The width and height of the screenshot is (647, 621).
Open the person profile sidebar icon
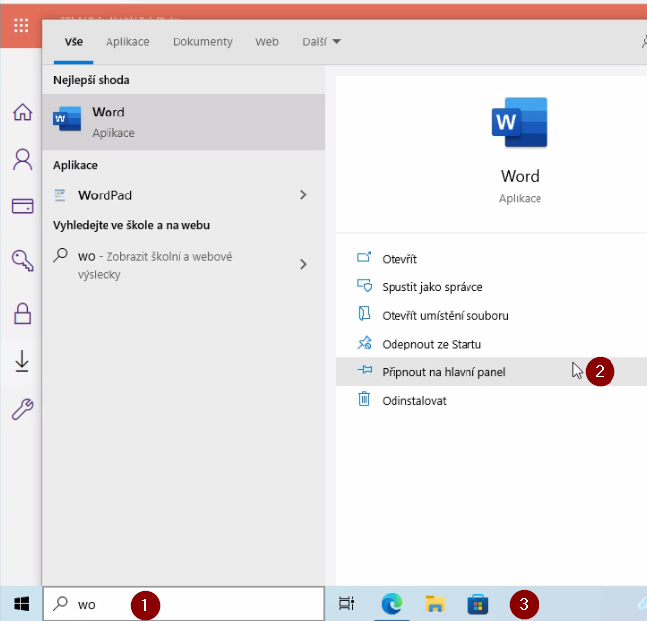point(23,160)
